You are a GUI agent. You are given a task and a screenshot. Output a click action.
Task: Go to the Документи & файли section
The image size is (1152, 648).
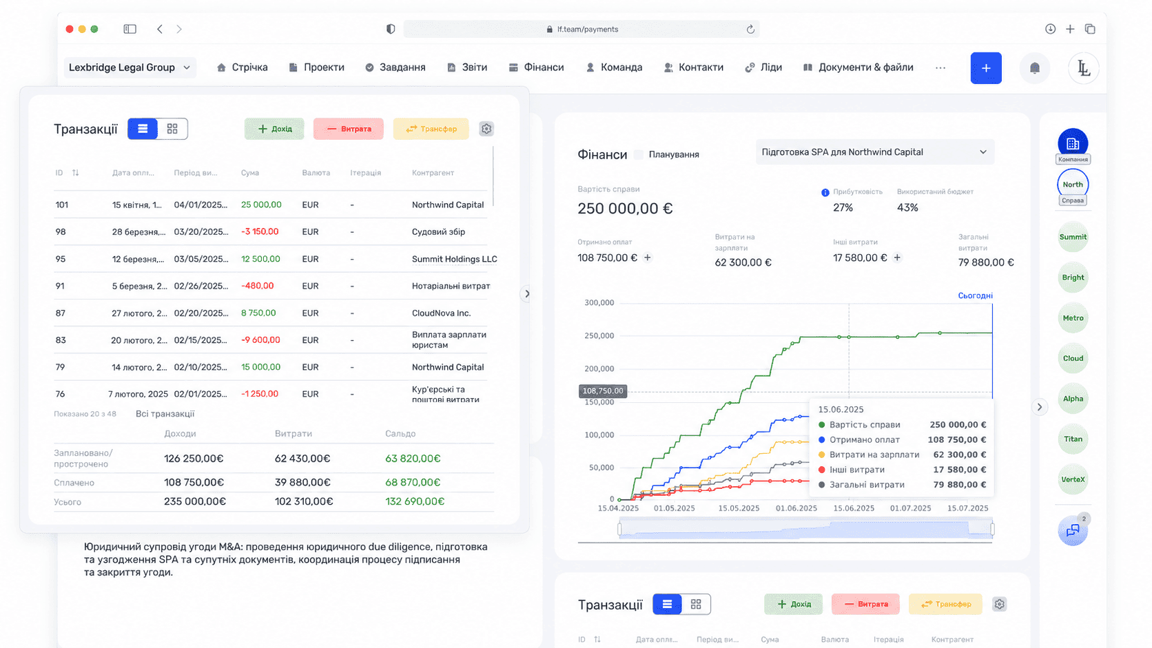point(858,67)
